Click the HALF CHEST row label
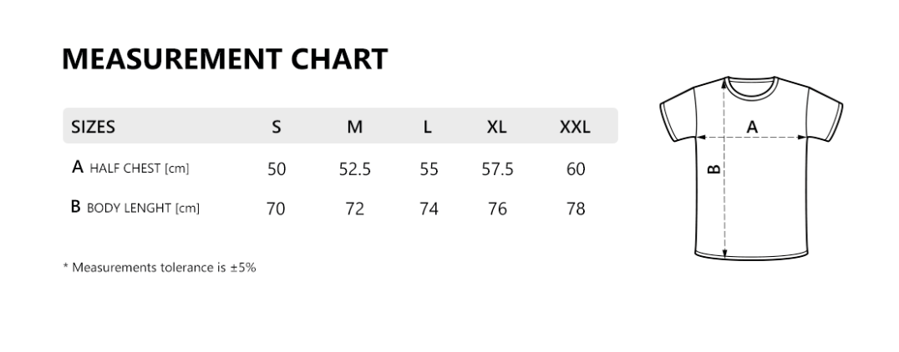This screenshot has width=899, height=352. point(131,168)
